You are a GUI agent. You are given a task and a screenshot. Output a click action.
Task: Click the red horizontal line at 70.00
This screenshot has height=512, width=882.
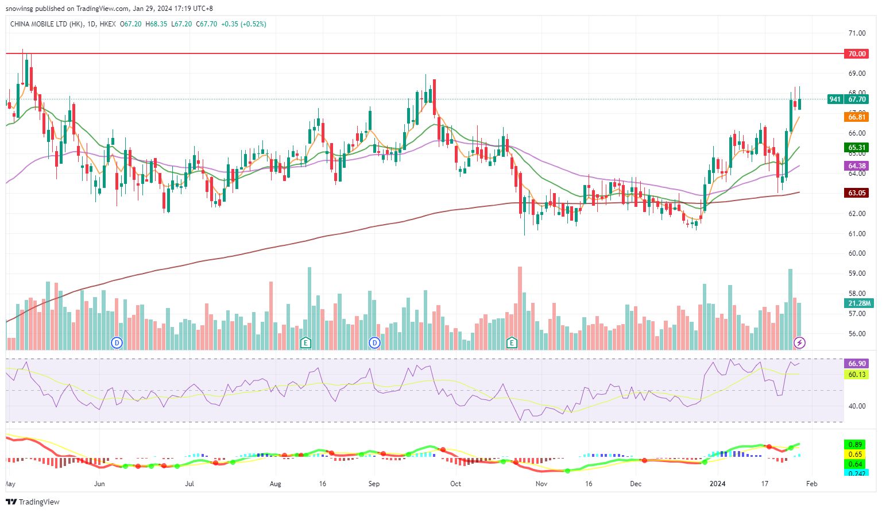[424, 53]
